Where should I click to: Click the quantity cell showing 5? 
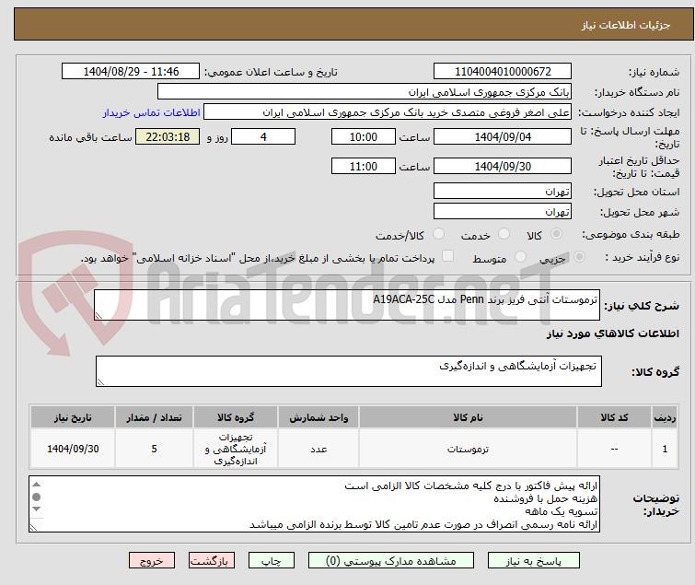pos(155,449)
